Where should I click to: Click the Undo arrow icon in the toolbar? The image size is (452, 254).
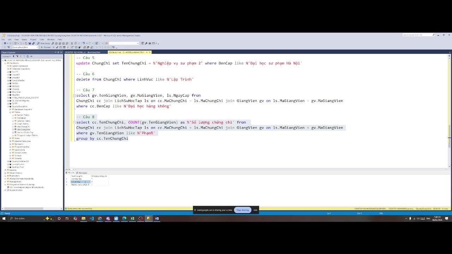[84, 43]
